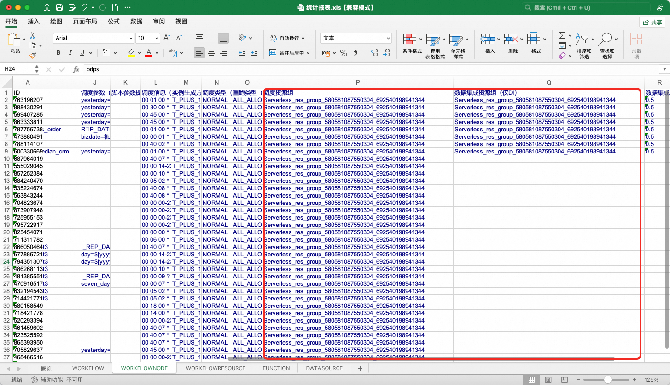Click the 共享 share button

[x=652, y=22]
